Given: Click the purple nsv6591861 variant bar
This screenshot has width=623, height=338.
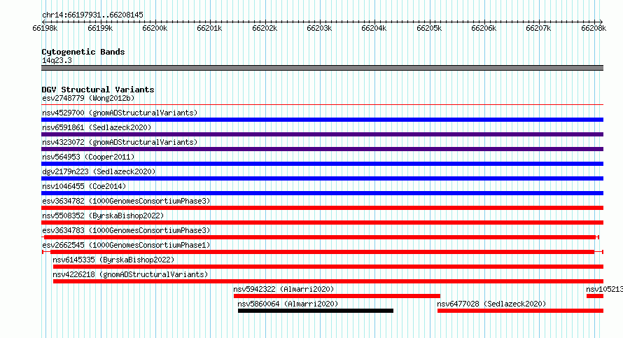Looking at the screenshot, I should click(x=322, y=134).
